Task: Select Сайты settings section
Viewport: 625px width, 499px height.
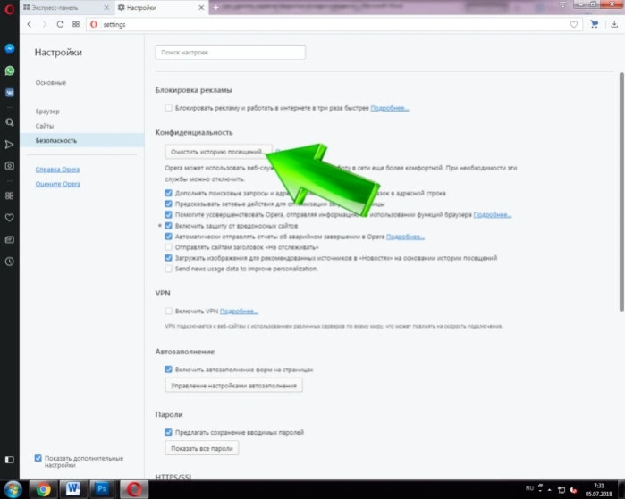Action: (x=44, y=126)
